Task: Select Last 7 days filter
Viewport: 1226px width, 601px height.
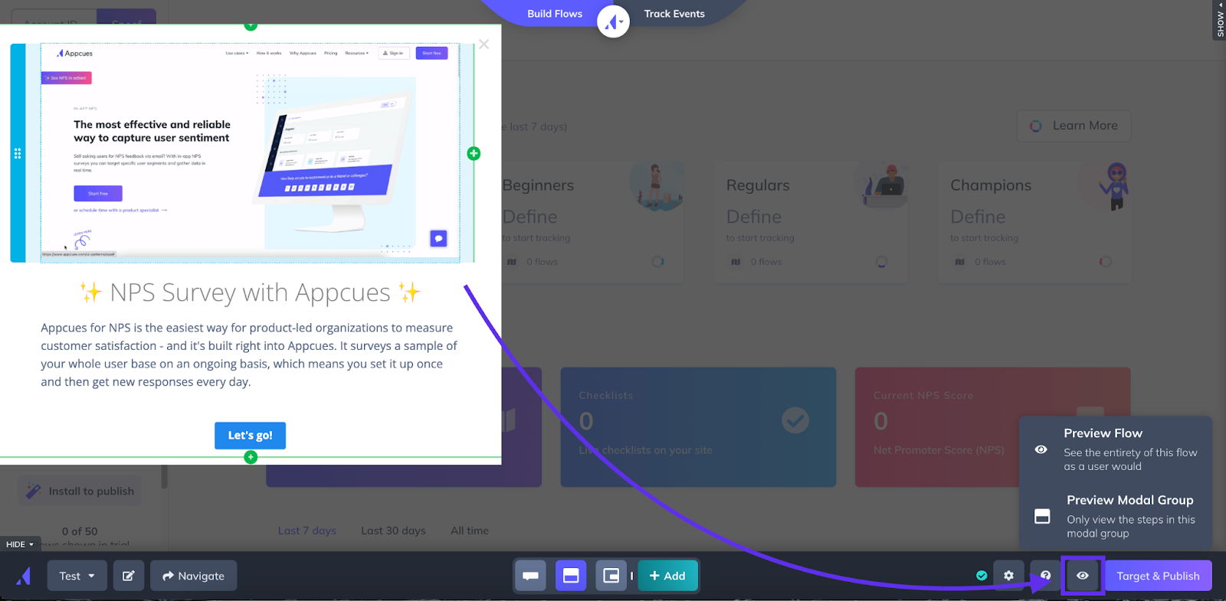Action: [306, 531]
